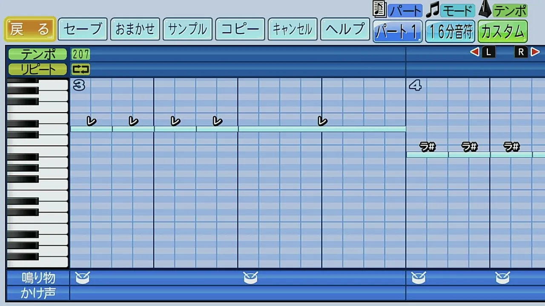Image resolution: width=545 pixels, height=306 pixels.
Task: Click the sheet-music part icon
Action: click(379, 9)
